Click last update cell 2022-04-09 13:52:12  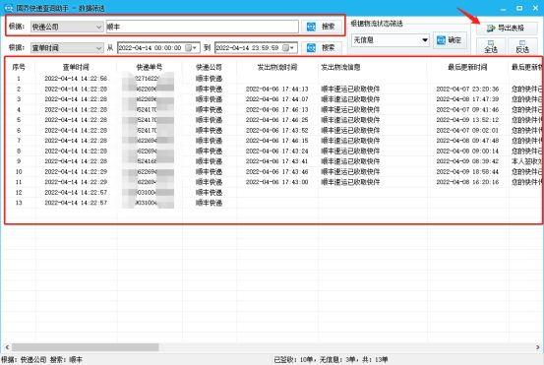(x=467, y=120)
